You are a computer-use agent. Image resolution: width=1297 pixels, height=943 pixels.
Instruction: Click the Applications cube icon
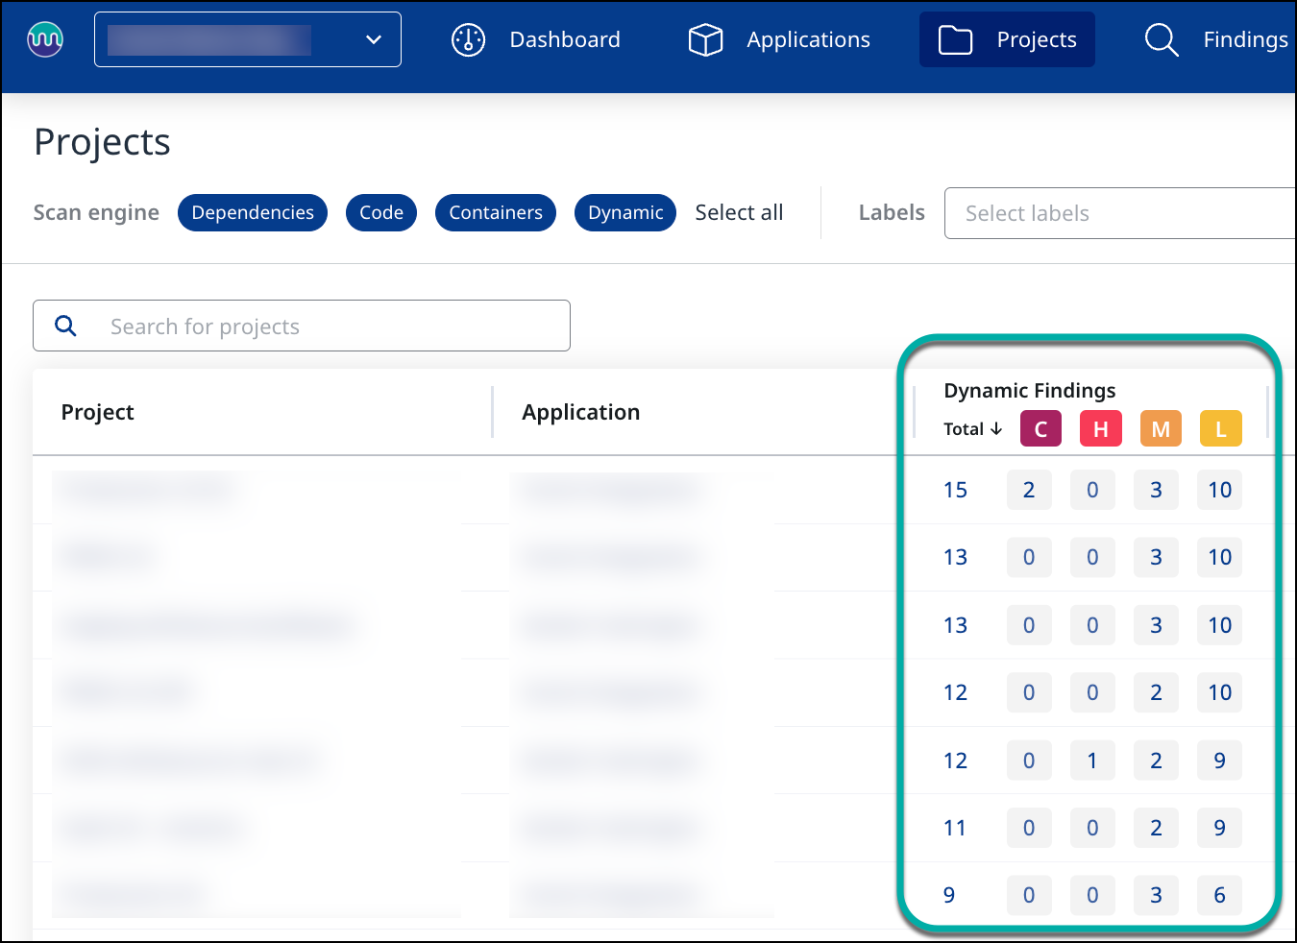click(x=705, y=39)
